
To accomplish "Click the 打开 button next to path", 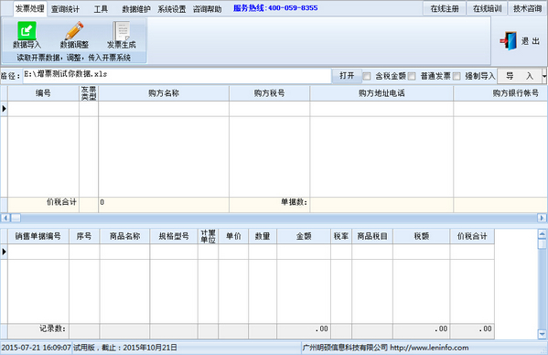I will coord(347,76).
